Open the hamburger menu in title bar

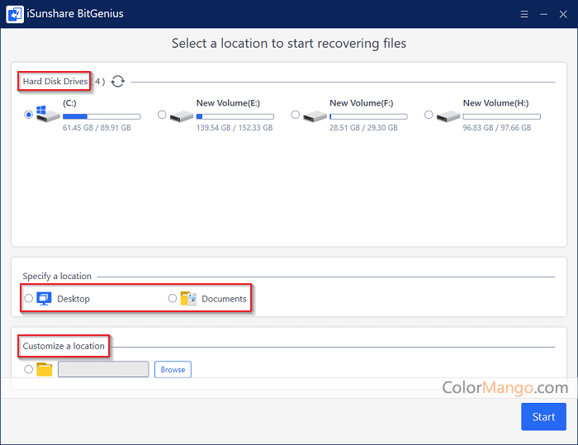(524, 14)
